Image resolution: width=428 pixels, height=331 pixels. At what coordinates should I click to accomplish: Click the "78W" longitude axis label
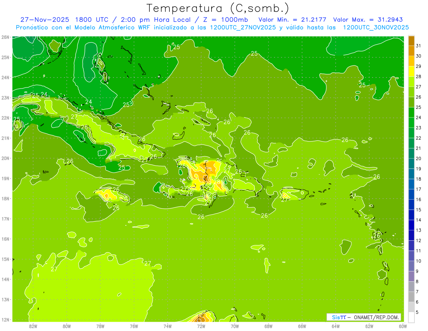coord(100,326)
